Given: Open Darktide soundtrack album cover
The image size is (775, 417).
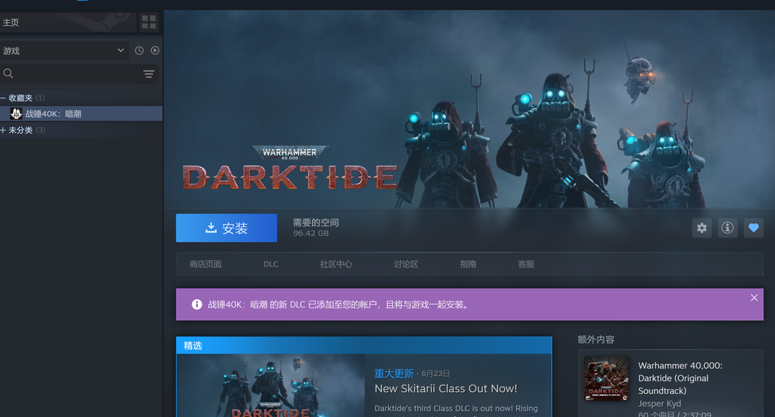Looking at the screenshot, I should 606,378.
